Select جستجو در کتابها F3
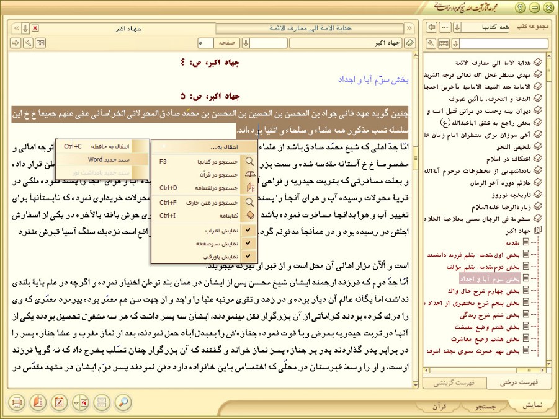559x419 pixels. (204, 161)
